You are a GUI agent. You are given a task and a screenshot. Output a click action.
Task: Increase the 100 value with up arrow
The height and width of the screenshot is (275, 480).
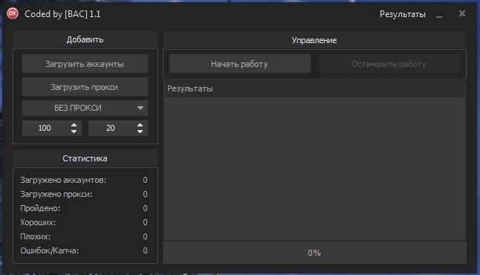click(x=74, y=125)
